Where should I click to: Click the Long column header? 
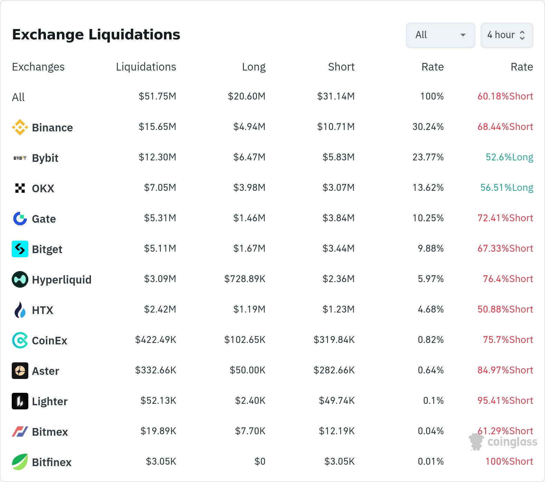pos(254,67)
